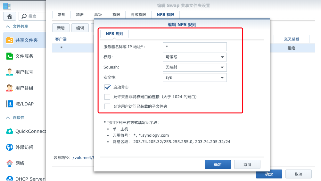Select the Shared Folder (共享文件夹) icon
This screenshot has width=321, height=181.
(10, 40)
